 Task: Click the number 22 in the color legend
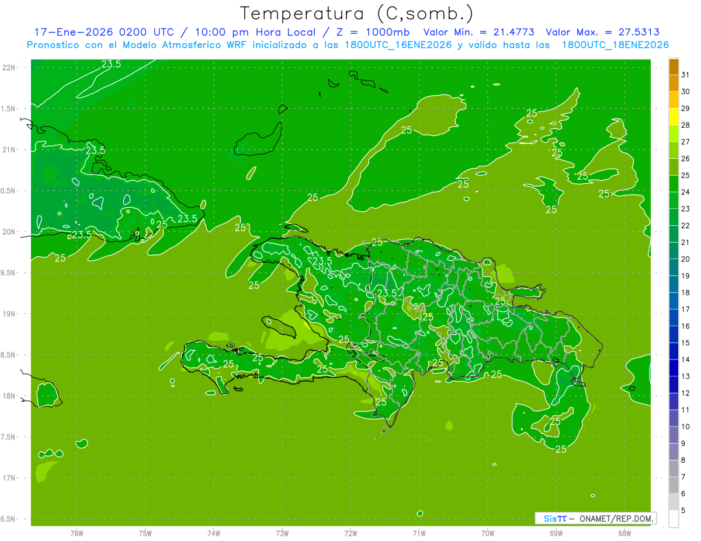coord(686,226)
